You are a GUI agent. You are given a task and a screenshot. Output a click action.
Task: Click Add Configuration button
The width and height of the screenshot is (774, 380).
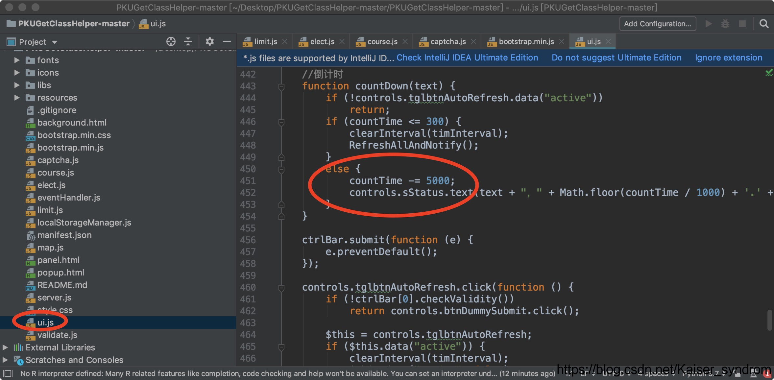[658, 24]
